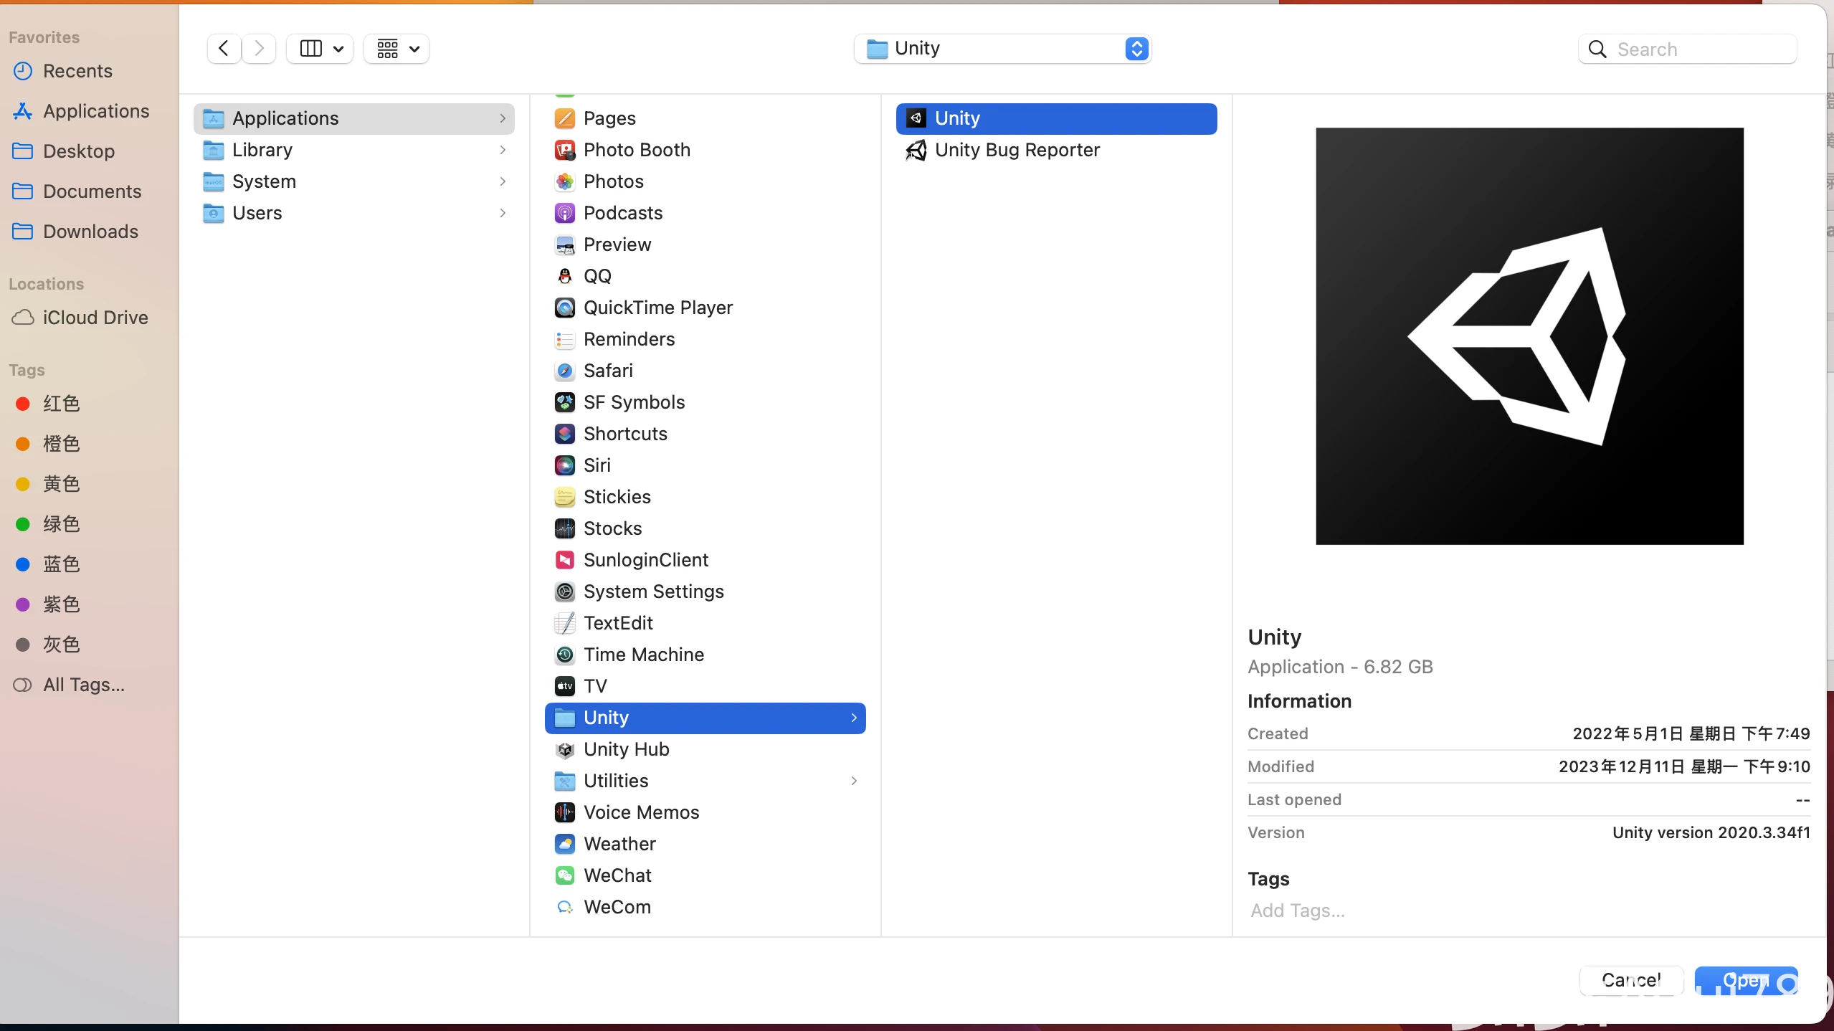Viewport: 1834px width, 1031px height.
Task: Open System Settings from the list
Action: (x=653, y=591)
